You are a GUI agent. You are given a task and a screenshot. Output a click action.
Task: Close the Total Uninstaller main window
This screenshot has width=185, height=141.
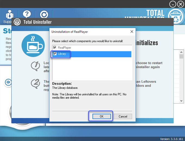pyautogui.click(x=181, y=4)
